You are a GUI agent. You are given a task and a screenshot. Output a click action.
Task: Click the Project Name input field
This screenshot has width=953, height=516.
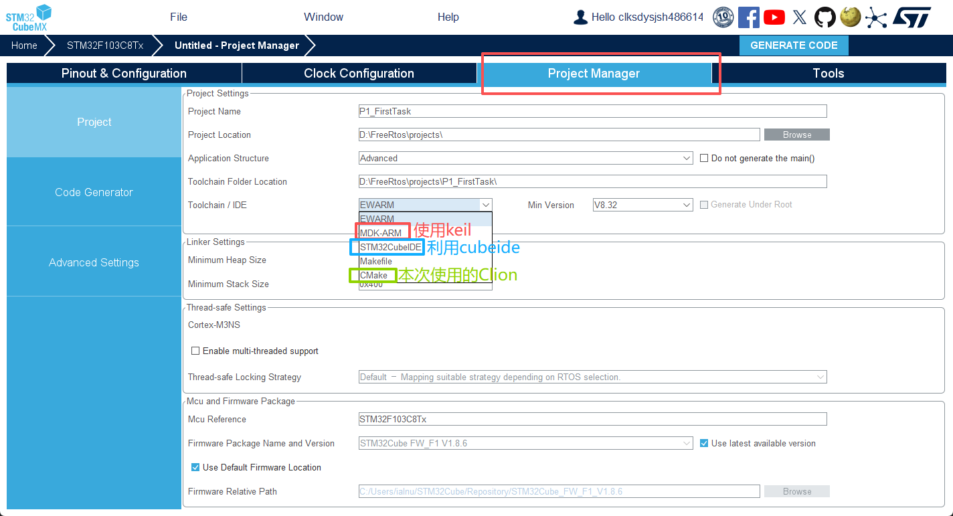pos(593,112)
